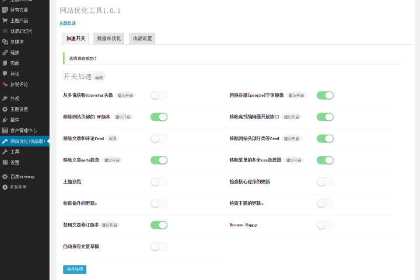Open the 工具 wrench icon in sidebar

[5, 152]
